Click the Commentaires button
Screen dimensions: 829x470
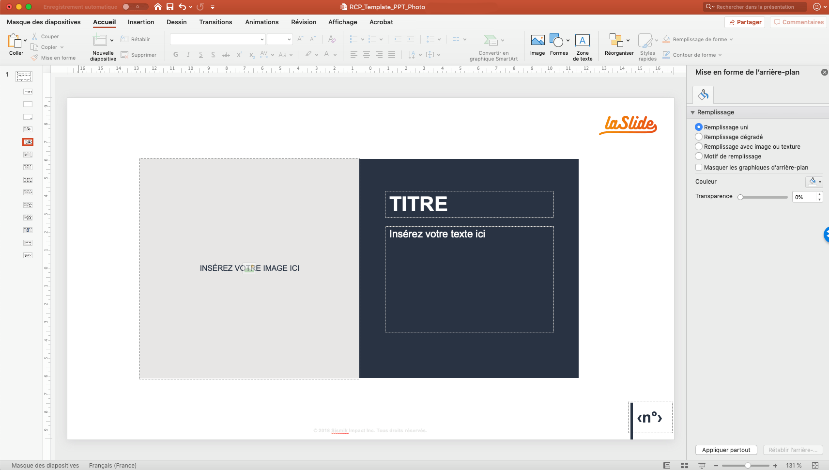click(x=798, y=22)
